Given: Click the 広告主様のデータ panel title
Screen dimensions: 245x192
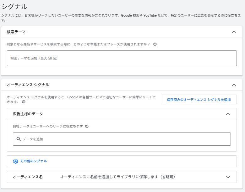Looking at the screenshot, I should (28, 114).
